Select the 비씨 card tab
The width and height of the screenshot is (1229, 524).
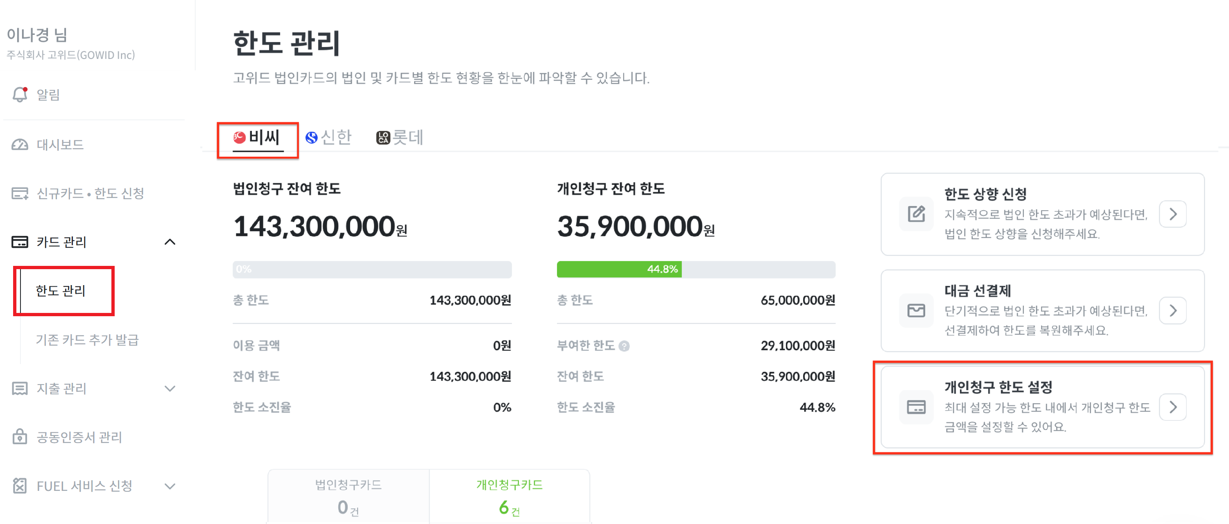click(x=258, y=138)
